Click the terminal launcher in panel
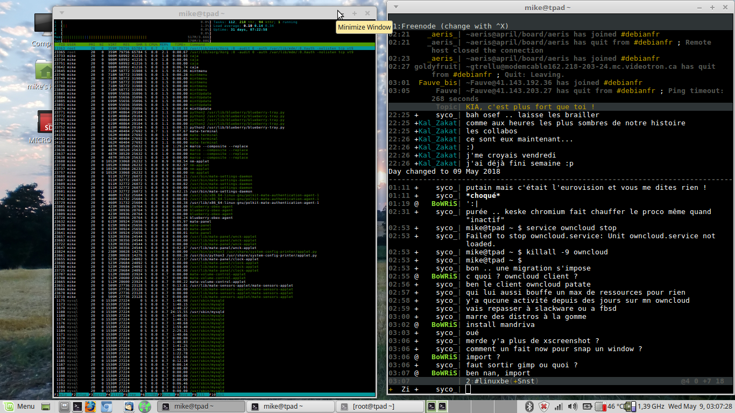Viewport: 735px width, 413px height. pos(77,407)
